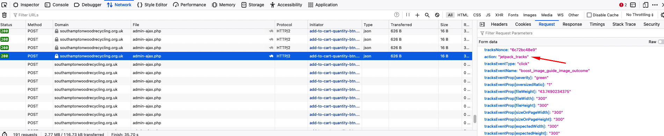This screenshot has width=664, height=136.
Task: Select the Network panel tab
Action: coord(119,5)
